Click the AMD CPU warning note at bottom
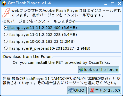The image size is (123, 96). click(x=61, y=81)
